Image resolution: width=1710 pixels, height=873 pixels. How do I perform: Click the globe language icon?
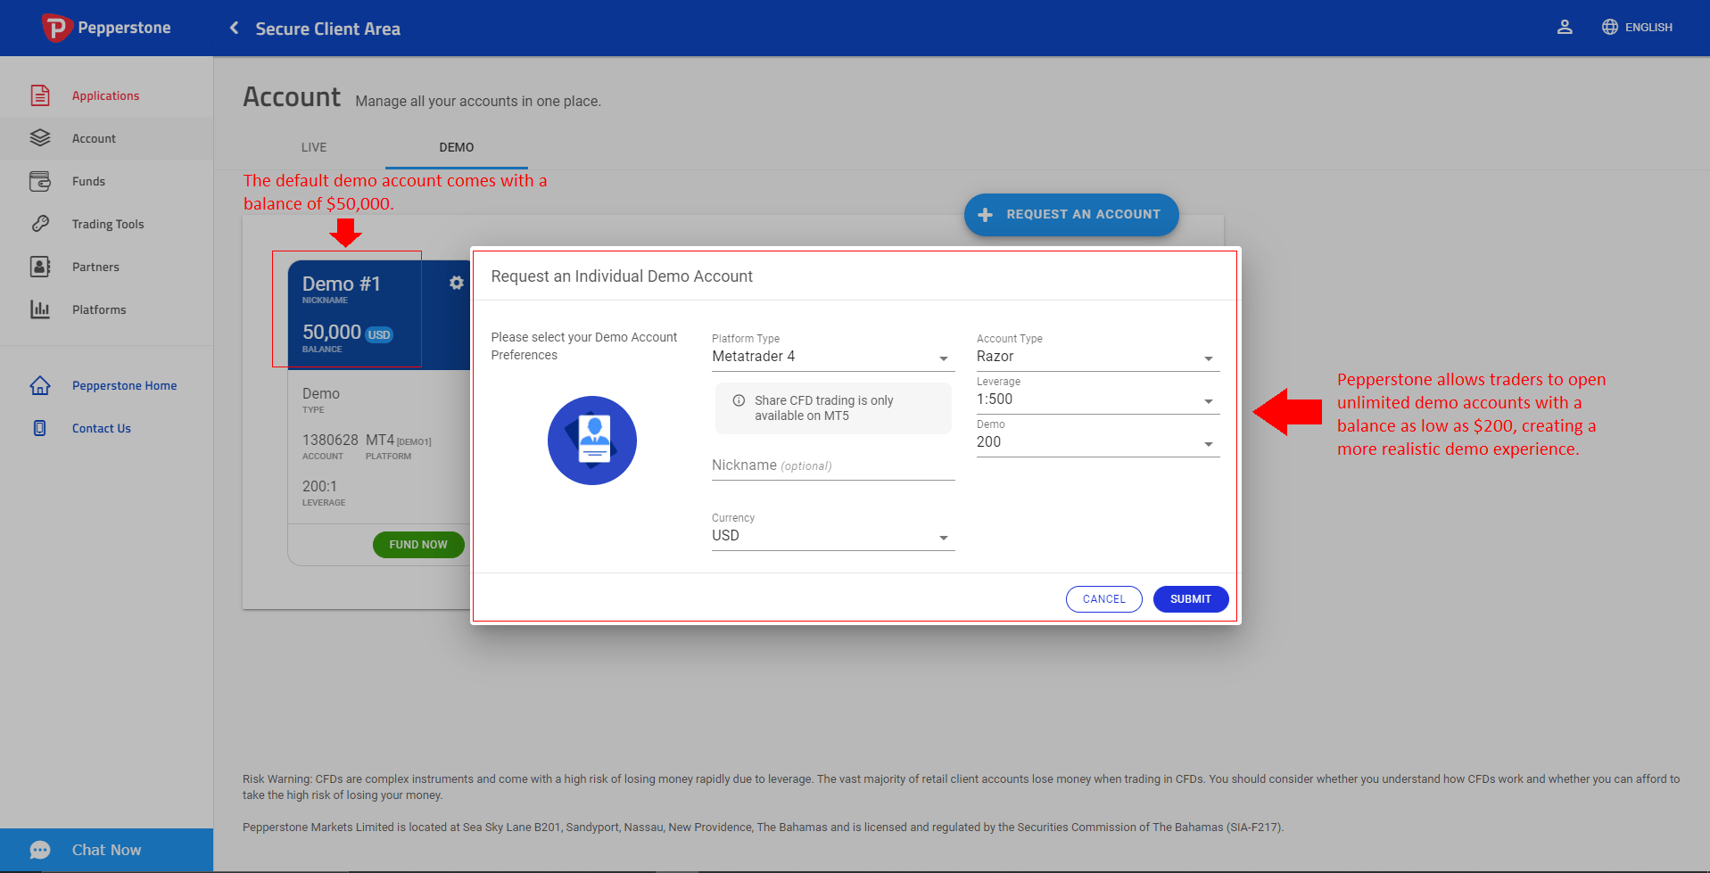pyautogui.click(x=1610, y=27)
